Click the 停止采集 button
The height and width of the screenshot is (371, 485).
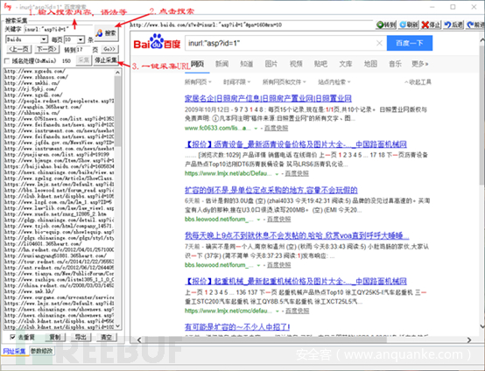pos(106,60)
